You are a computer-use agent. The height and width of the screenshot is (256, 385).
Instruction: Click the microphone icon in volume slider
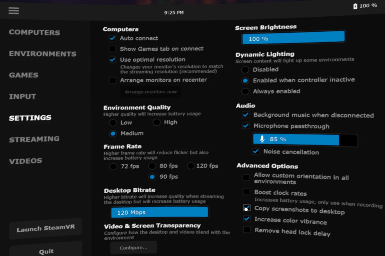tap(262, 139)
